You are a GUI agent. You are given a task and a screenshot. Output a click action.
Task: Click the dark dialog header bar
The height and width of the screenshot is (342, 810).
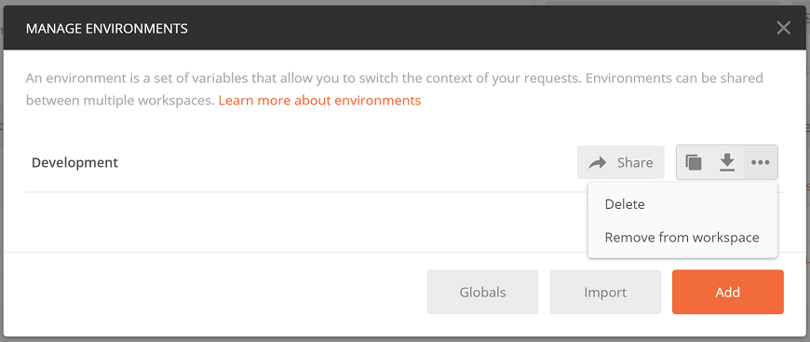click(405, 28)
